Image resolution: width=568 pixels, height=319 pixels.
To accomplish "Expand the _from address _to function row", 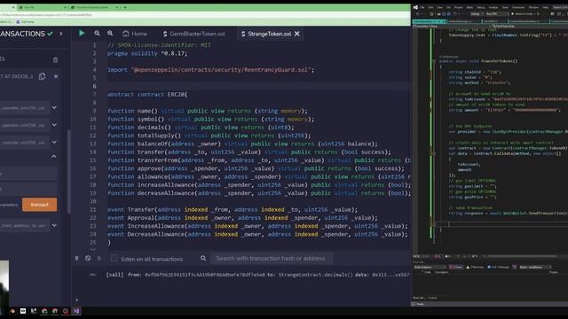I will [x=54, y=225].
